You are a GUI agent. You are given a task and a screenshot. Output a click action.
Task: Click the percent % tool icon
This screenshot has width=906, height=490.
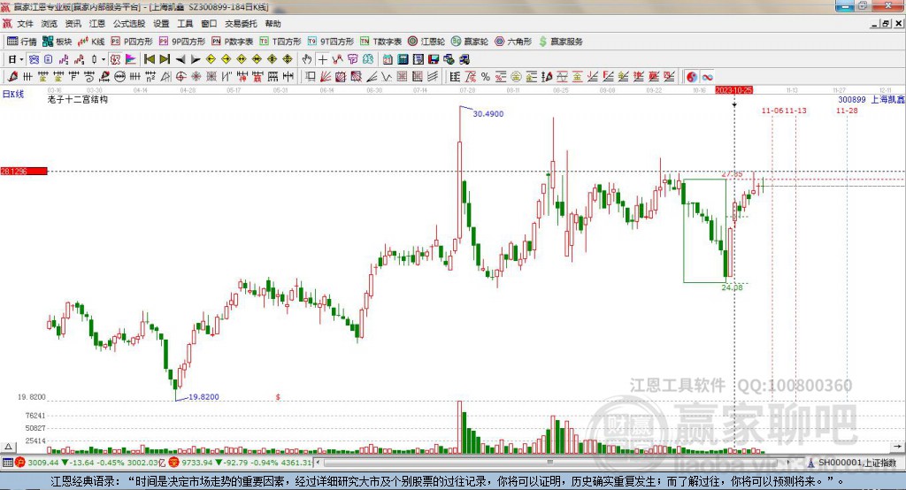click(x=486, y=76)
